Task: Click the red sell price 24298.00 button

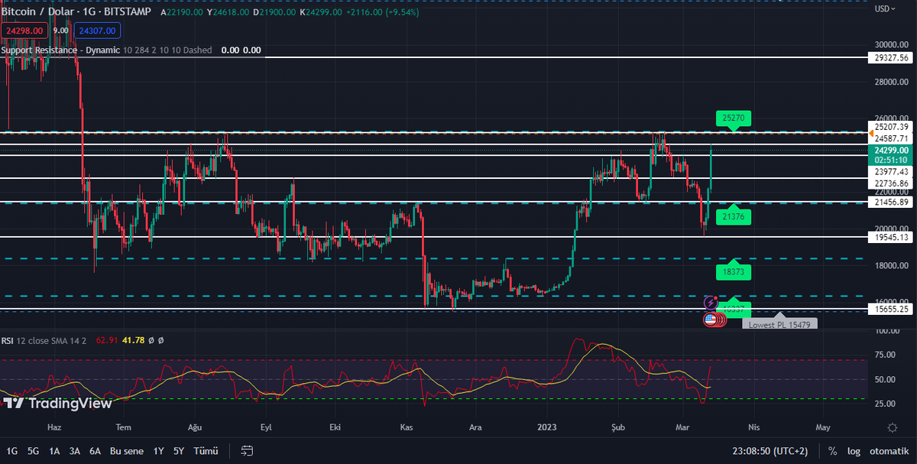Action: pyautogui.click(x=24, y=31)
